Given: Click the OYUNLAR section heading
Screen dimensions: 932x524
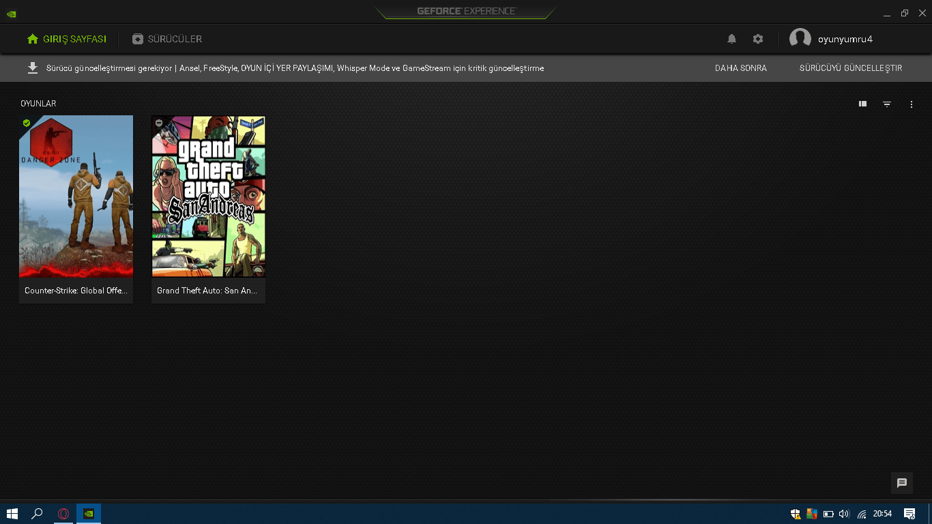Looking at the screenshot, I should pos(38,104).
